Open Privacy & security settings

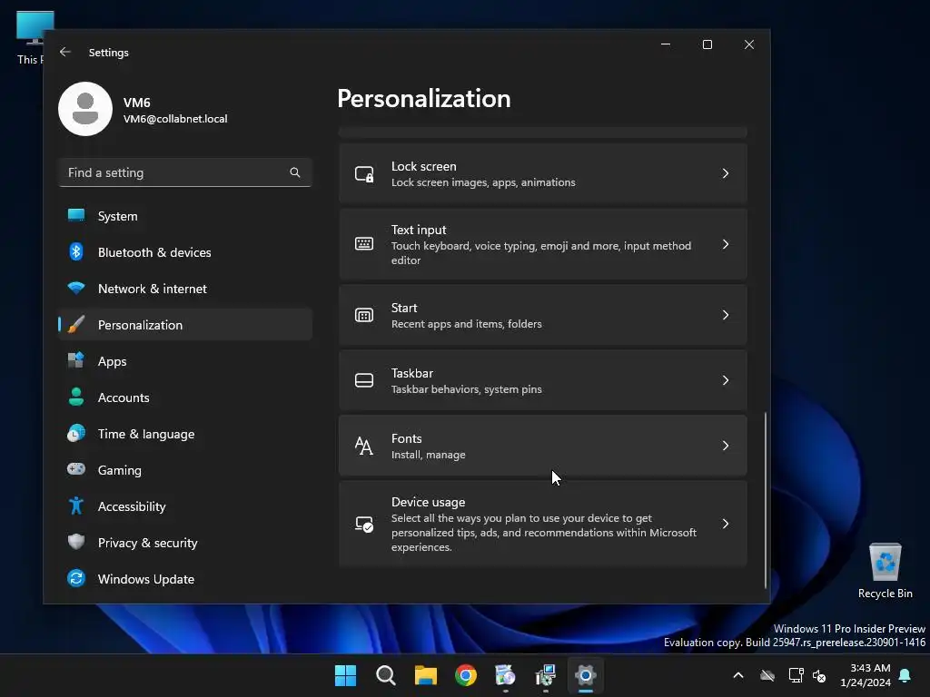185,542
